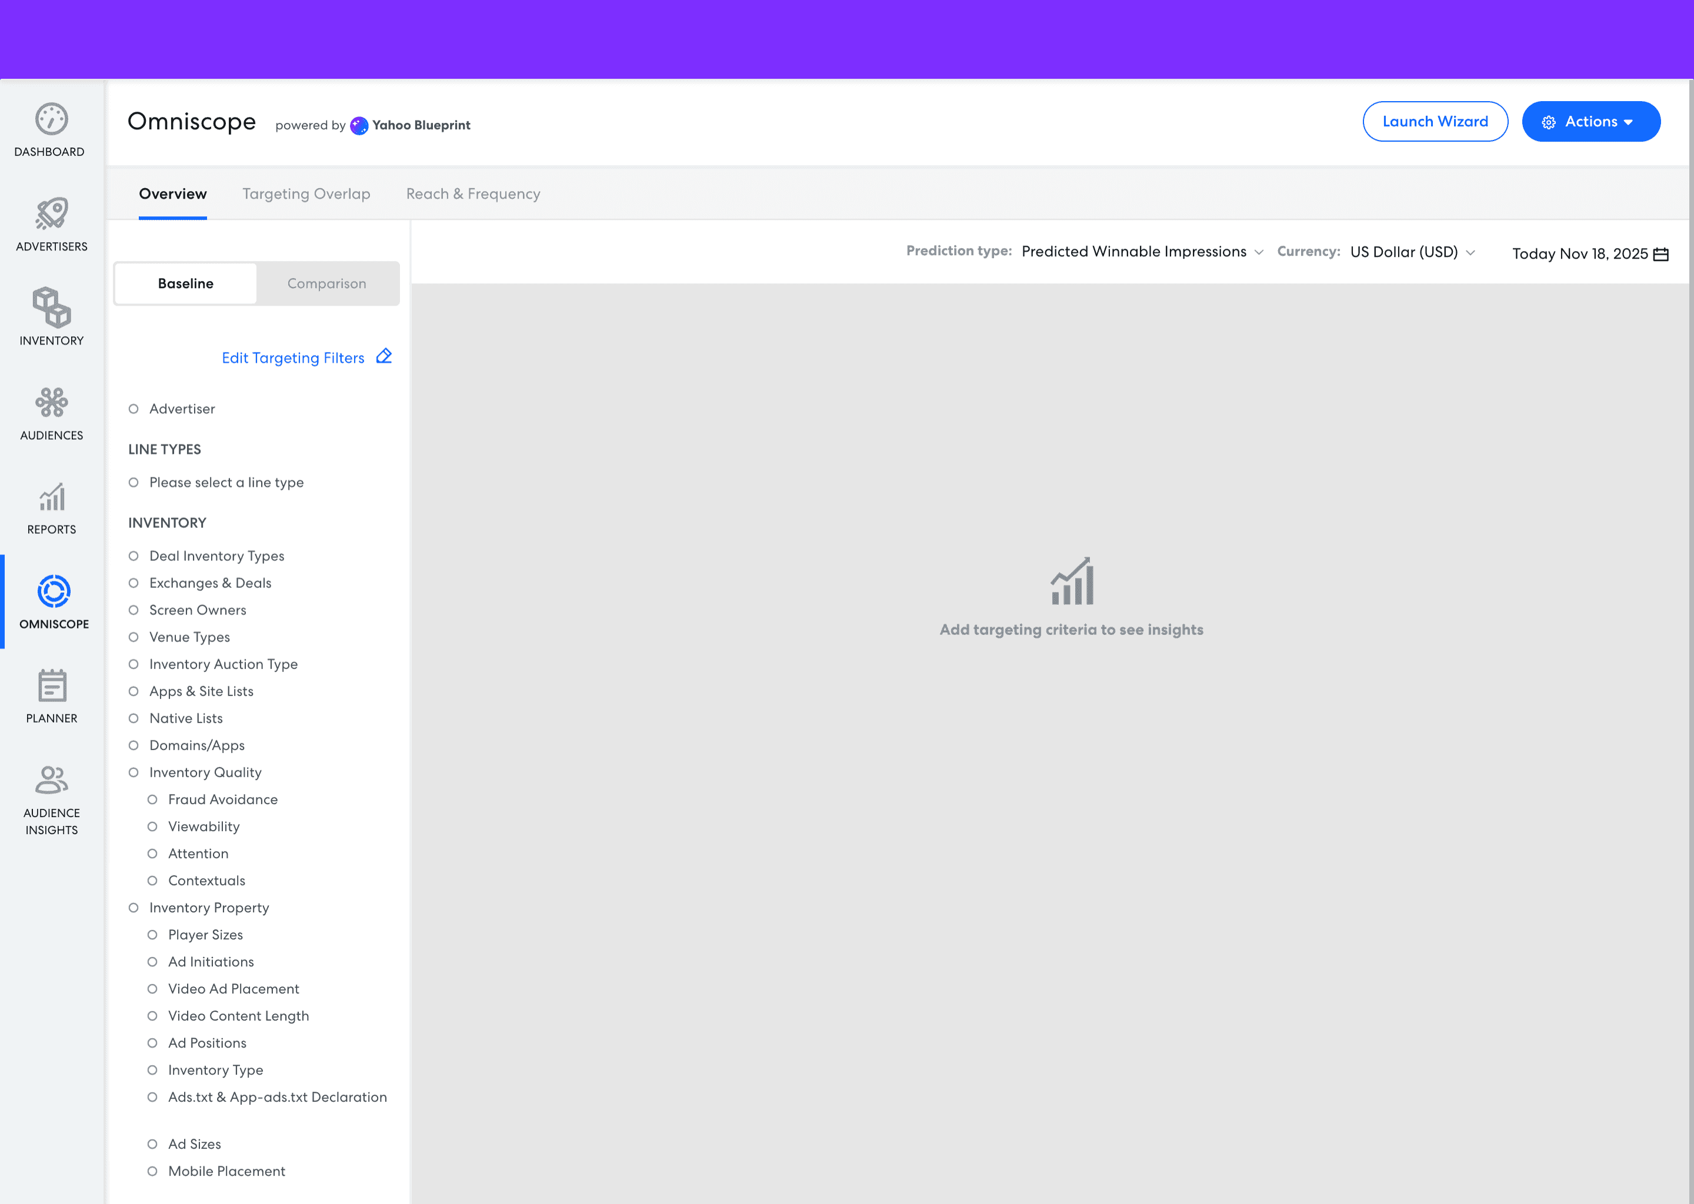This screenshot has width=1694, height=1204.
Task: Open the Dashboard gauge icon
Action: point(51,119)
